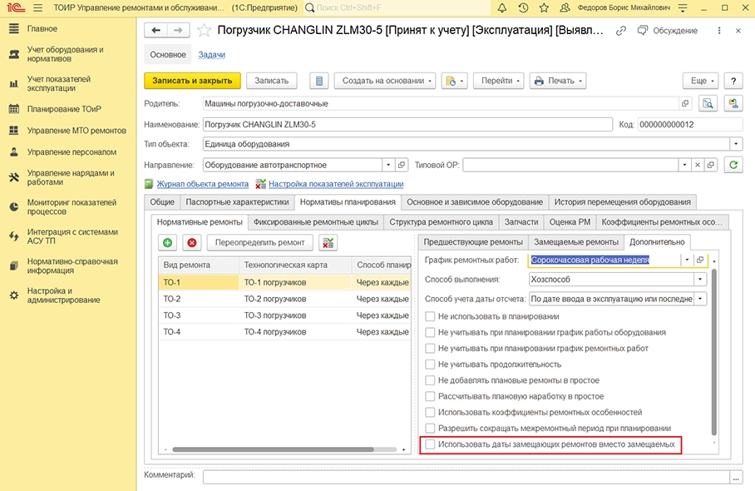Check 'Не учитывать продолжительность' option

pos(430,365)
